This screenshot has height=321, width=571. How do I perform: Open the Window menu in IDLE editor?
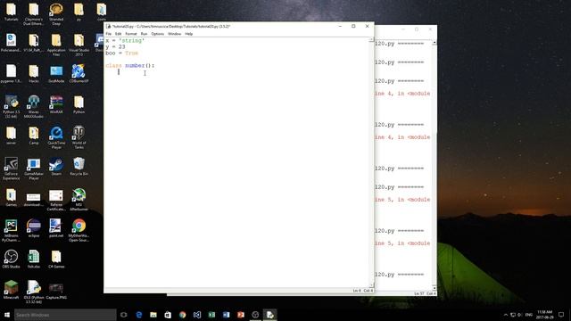[x=175, y=34]
